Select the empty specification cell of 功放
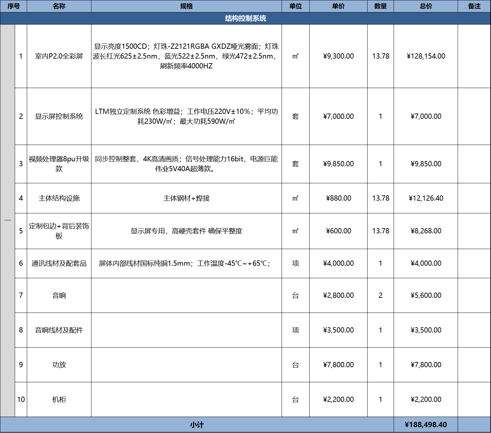This screenshot has width=491, height=433. click(x=187, y=365)
